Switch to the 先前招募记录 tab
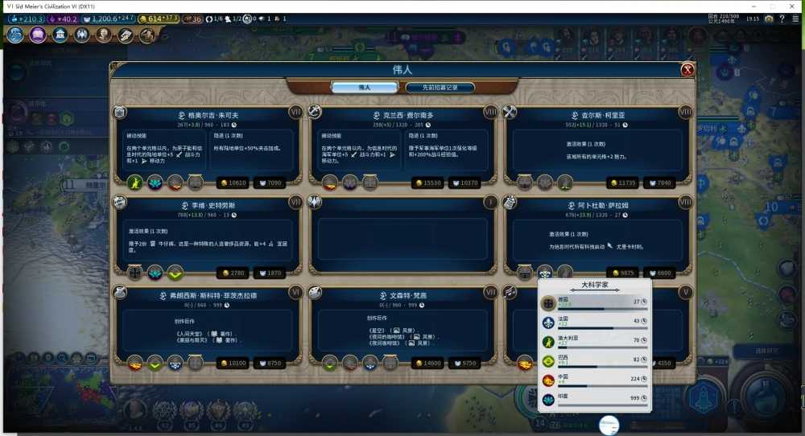This screenshot has height=436, width=805. pos(440,88)
